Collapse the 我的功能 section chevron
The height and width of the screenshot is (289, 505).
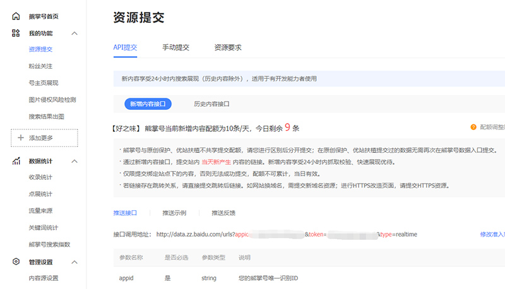(74, 33)
